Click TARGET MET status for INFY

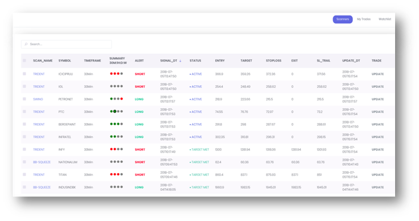pyautogui.click(x=199, y=150)
